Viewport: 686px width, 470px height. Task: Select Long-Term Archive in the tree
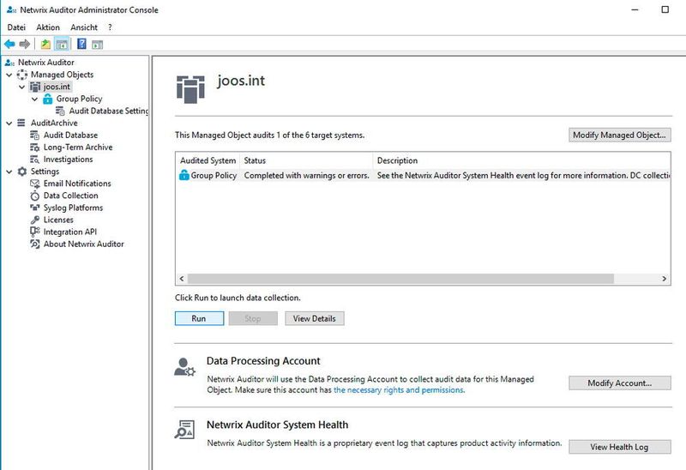pos(78,148)
